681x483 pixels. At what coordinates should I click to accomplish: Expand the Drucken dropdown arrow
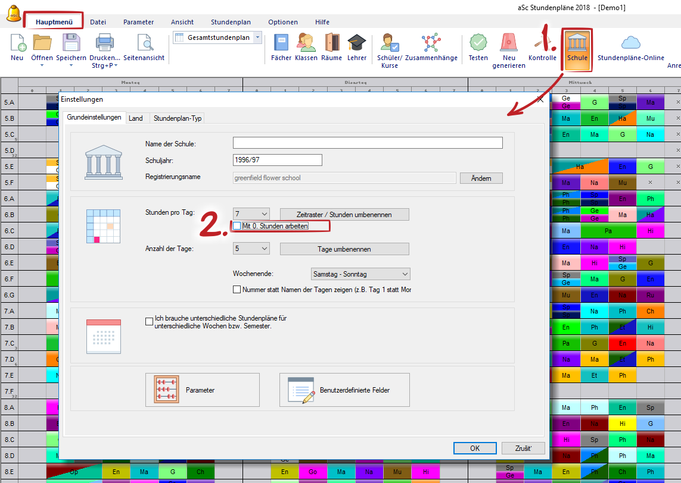[116, 65]
